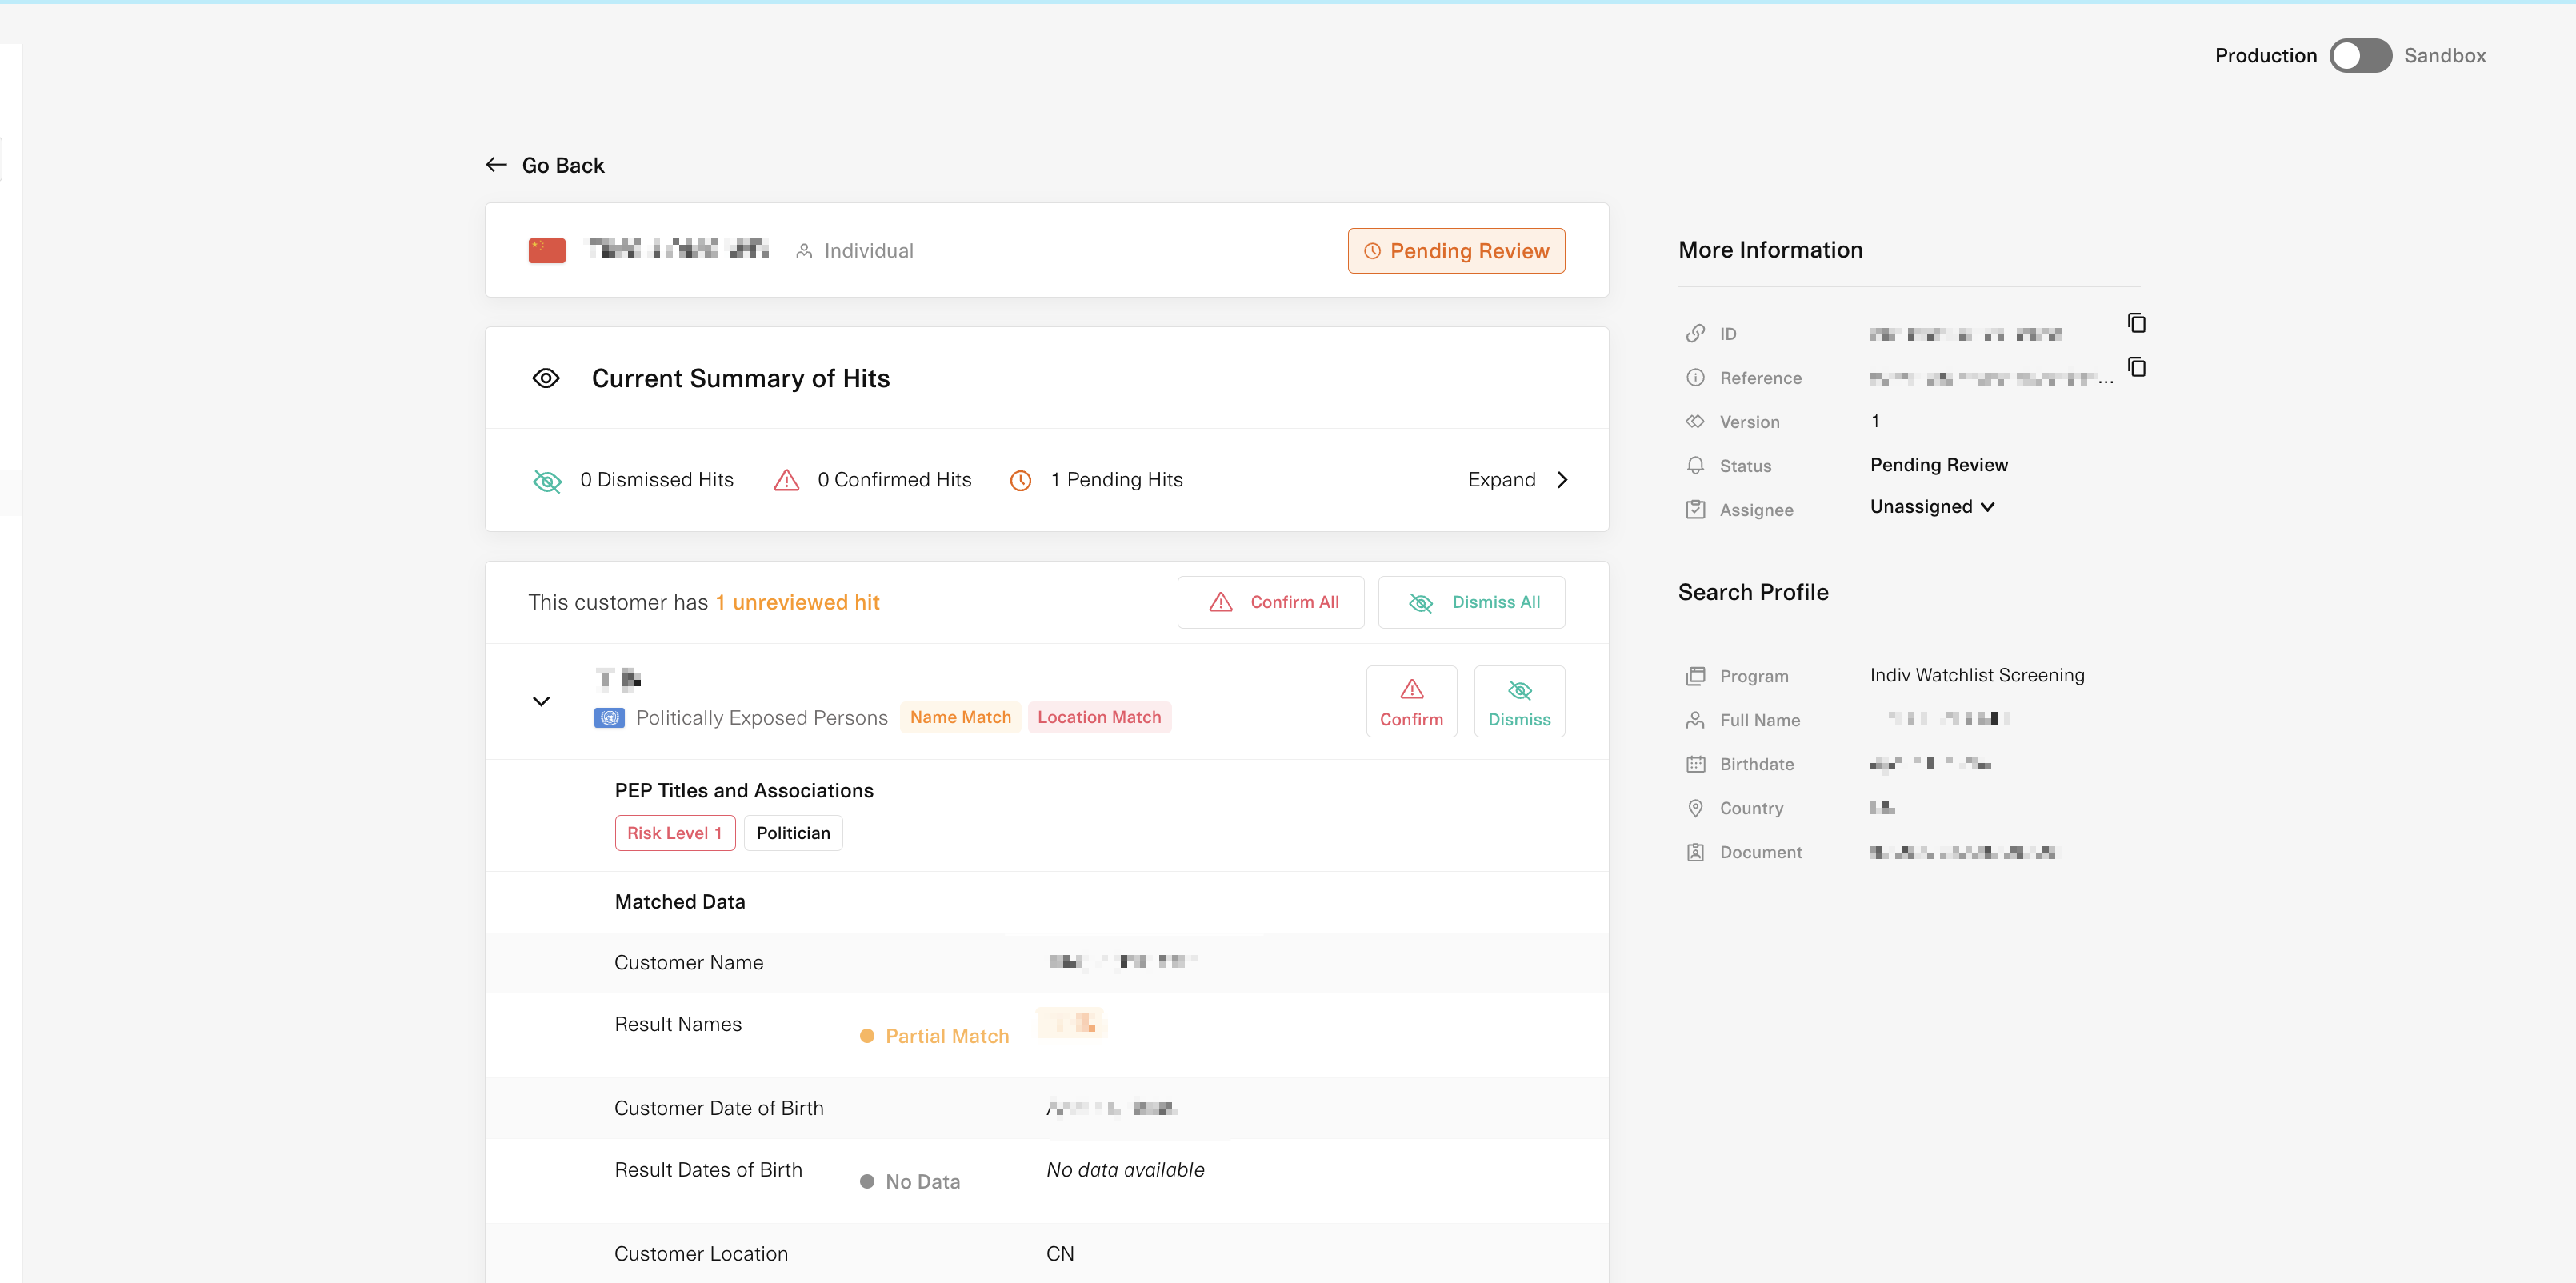Toggle Production/Sandbox switch
This screenshot has height=1283, width=2576.
coord(2360,56)
